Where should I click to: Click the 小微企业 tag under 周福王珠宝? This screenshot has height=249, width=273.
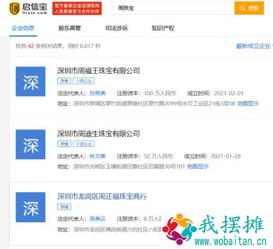pos(84,81)
